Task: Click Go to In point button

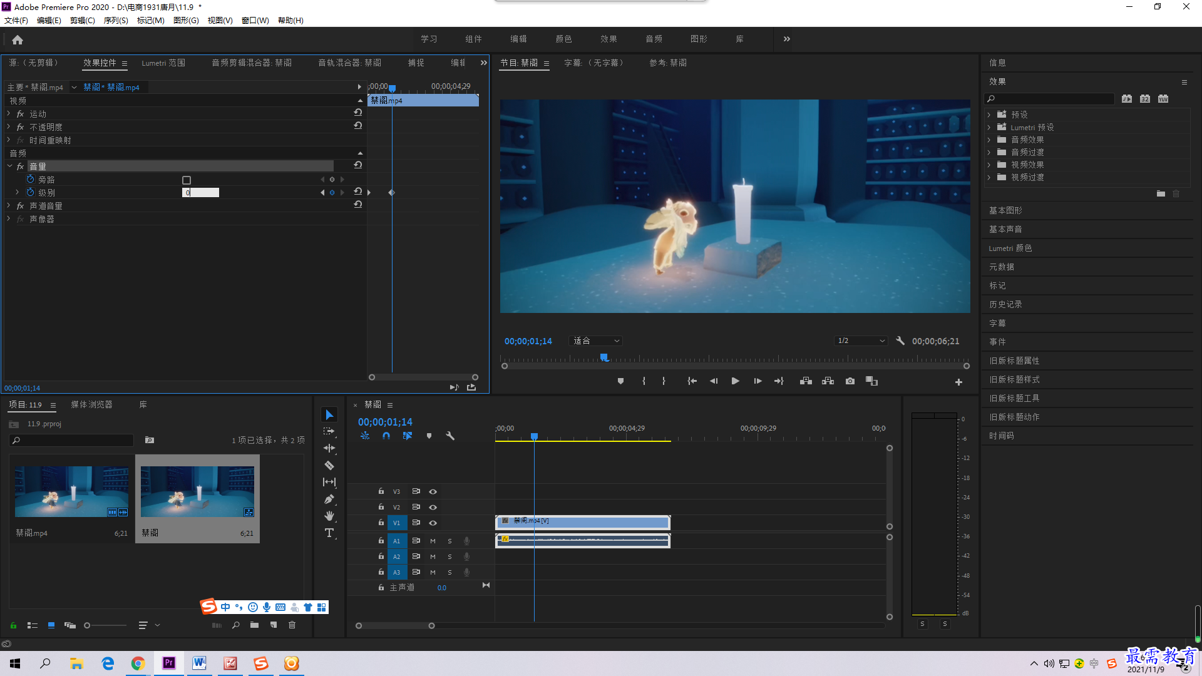Action: 692,381
